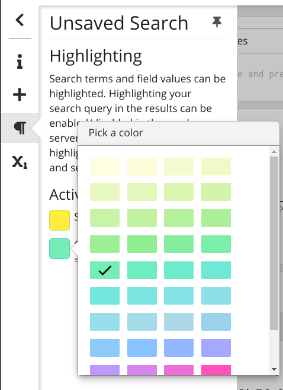Viewport: 283px width, 390px height.
Task: Click the yellow active highlighting rule swatch
Action: pyautogui.click(x=59, y=220)
